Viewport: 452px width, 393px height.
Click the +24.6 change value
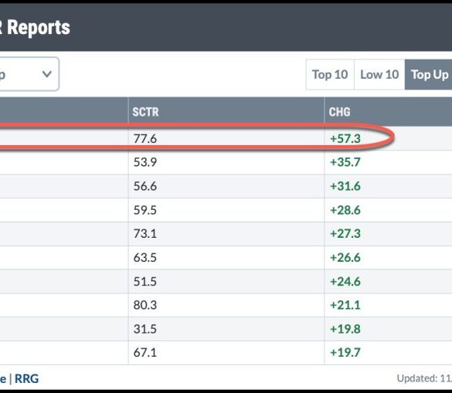[345, 282]
